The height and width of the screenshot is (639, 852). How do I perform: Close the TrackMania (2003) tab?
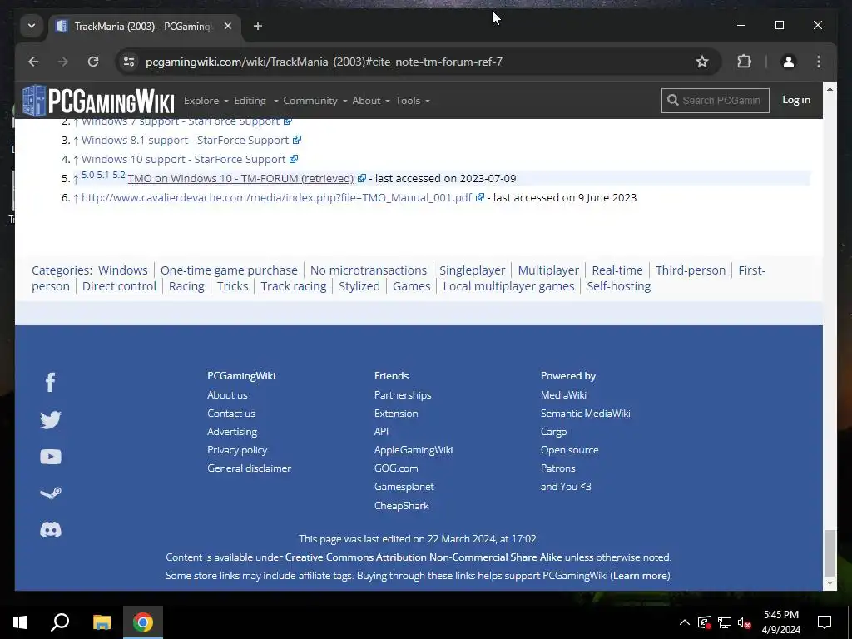pyautogui.click(x=228, y=26)
